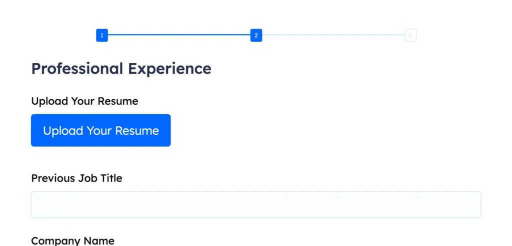The width and height of the screenshot is (512, 246).
Task: Click the Previous Job Title field label
Action: click(76, 178)
